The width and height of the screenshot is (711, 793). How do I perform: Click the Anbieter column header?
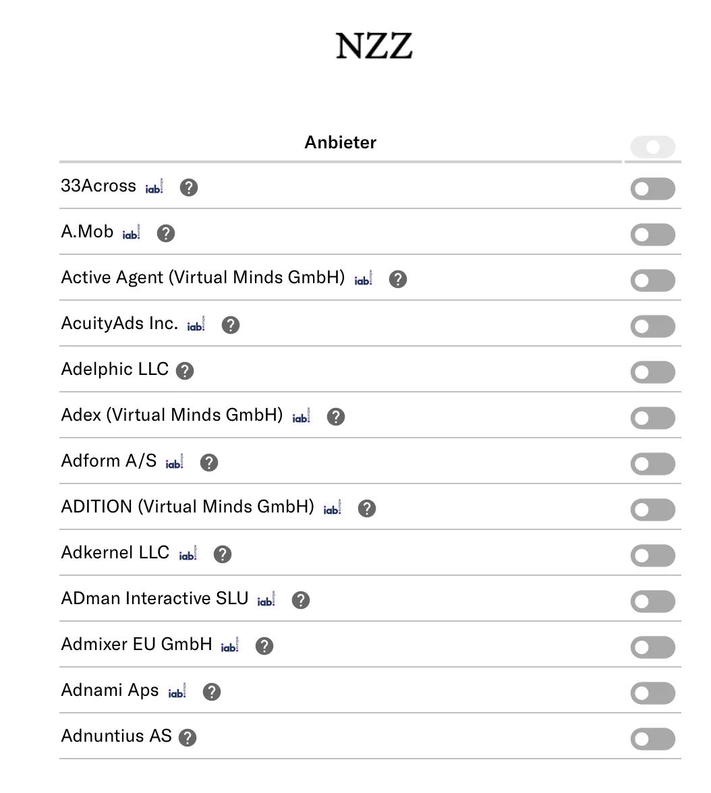pyautogui.click(x=340, y=142)
